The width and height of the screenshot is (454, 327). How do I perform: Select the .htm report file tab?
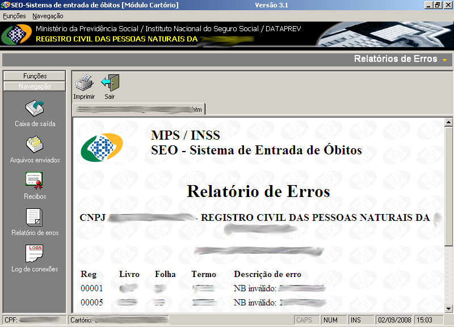click(139, 110)
